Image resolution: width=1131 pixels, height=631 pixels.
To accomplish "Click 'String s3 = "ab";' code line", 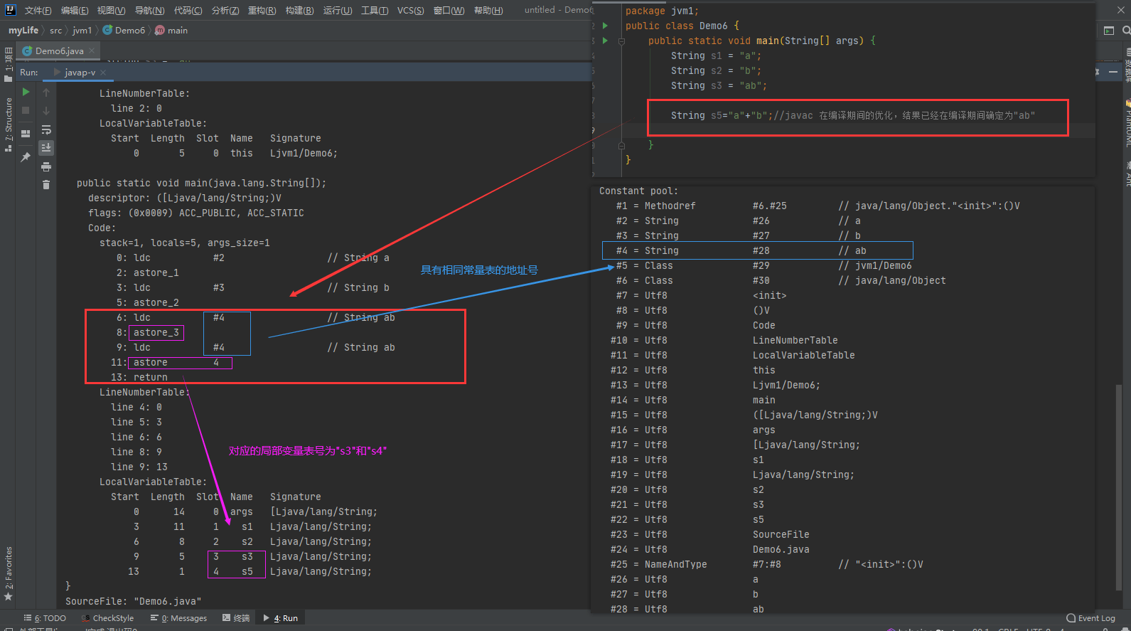I will (719, 85).
